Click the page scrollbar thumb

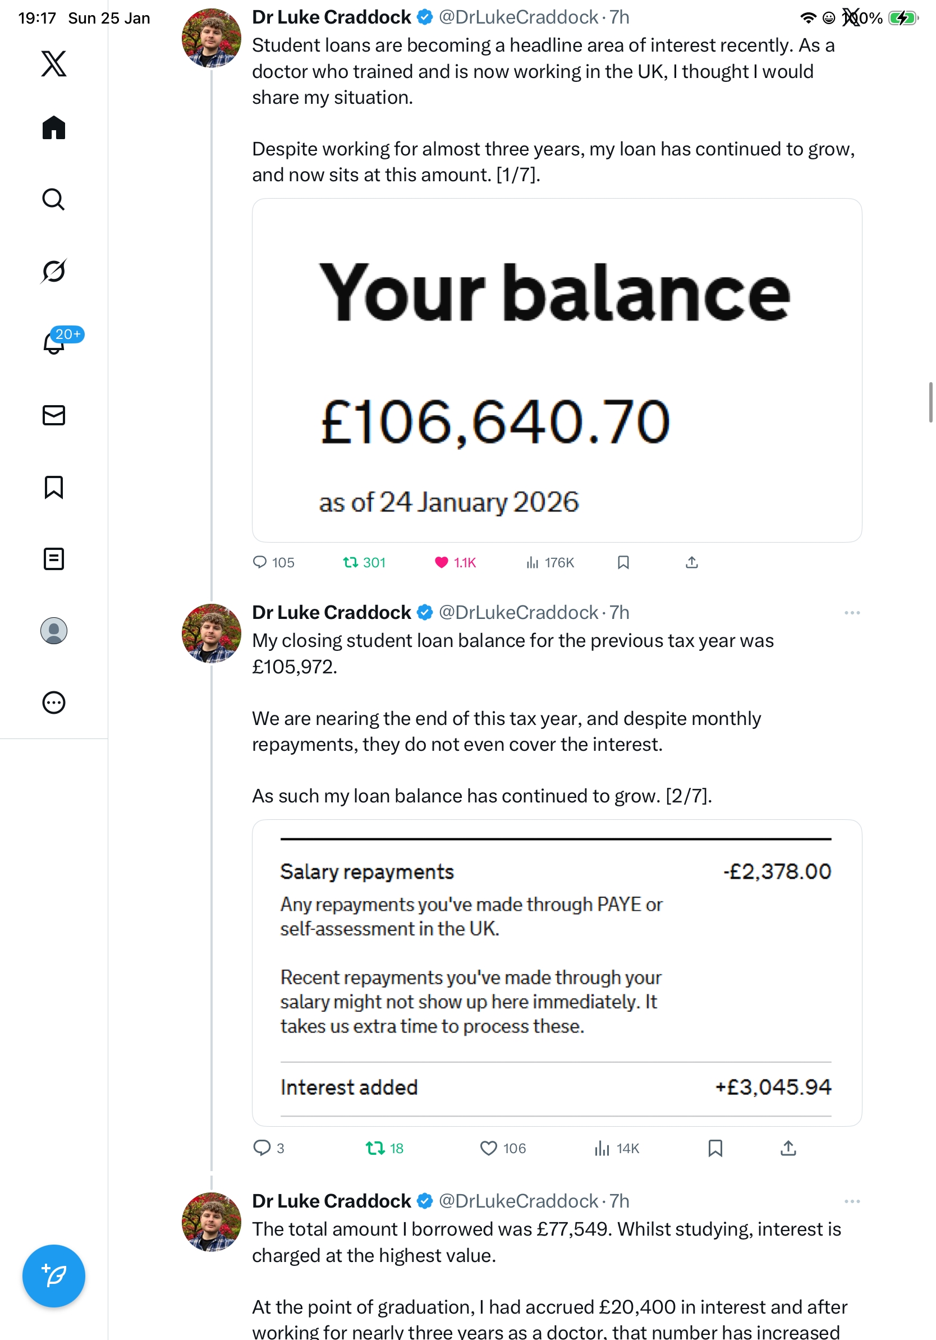(x=931, y=402)
